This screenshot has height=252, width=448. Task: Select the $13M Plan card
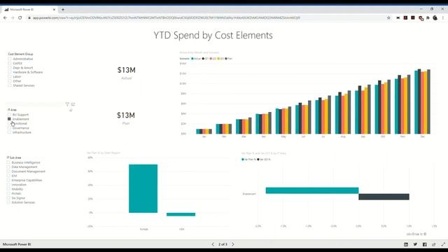[126, 118]
